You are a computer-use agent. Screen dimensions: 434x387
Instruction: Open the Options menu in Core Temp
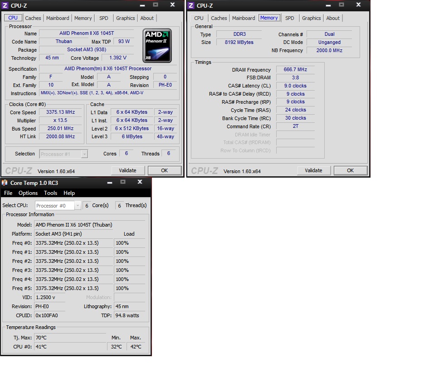click(28, 193)
